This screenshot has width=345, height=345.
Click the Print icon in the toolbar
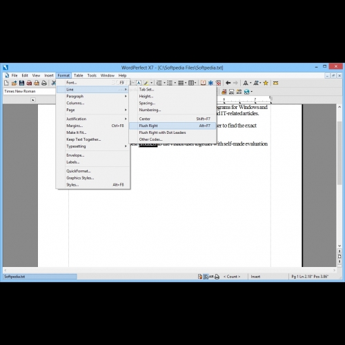(44, 83)
